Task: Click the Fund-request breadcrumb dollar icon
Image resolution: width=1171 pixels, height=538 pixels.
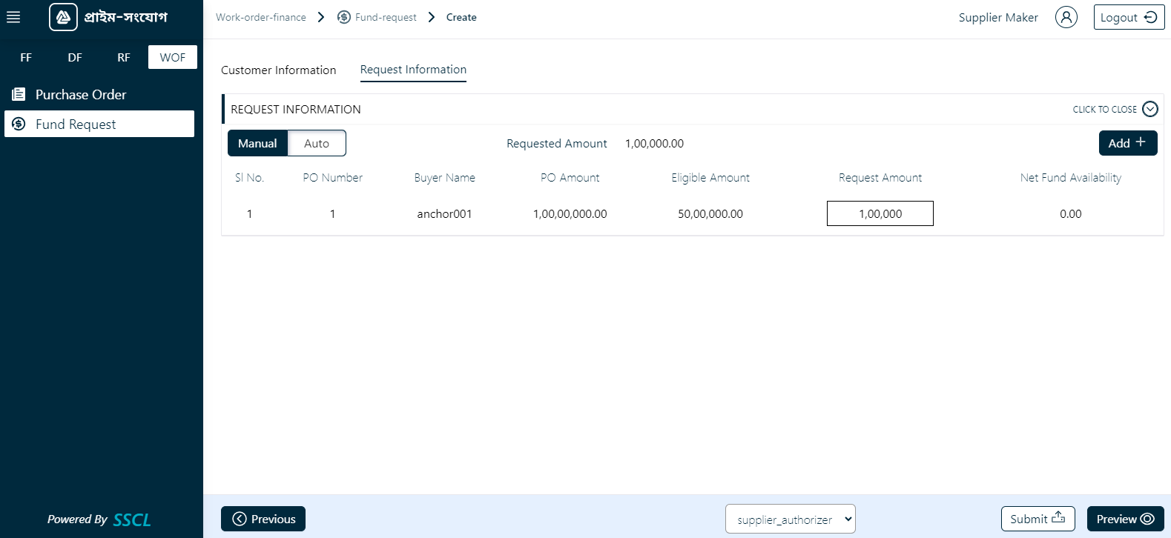Action: coord(344,17)
